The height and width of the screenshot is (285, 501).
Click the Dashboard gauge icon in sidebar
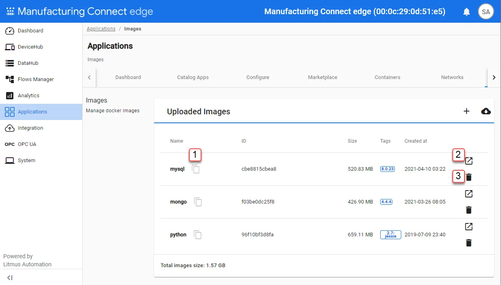[x=10, y=31]
